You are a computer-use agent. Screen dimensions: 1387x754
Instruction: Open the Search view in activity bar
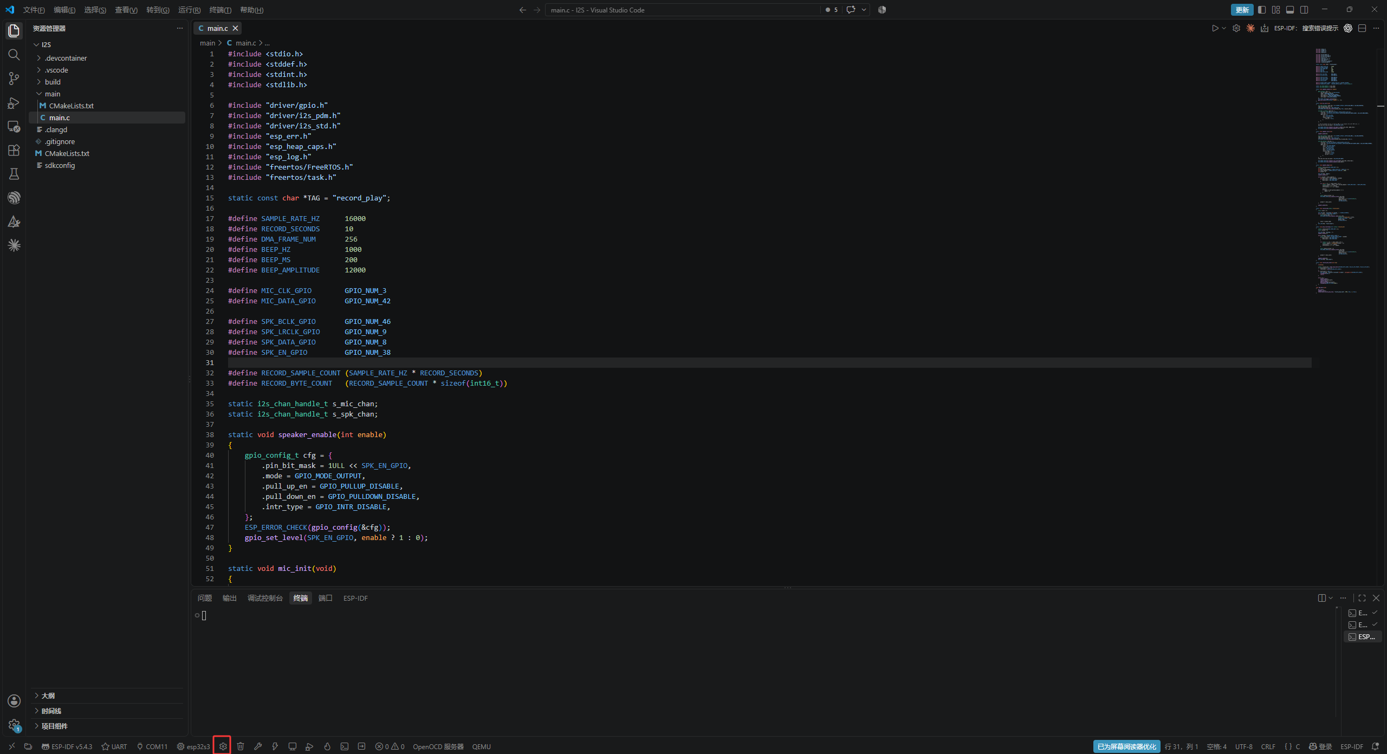click(14, 55)
